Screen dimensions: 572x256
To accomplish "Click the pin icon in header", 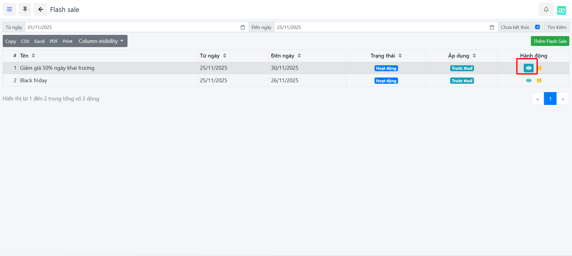I will 25,10.
